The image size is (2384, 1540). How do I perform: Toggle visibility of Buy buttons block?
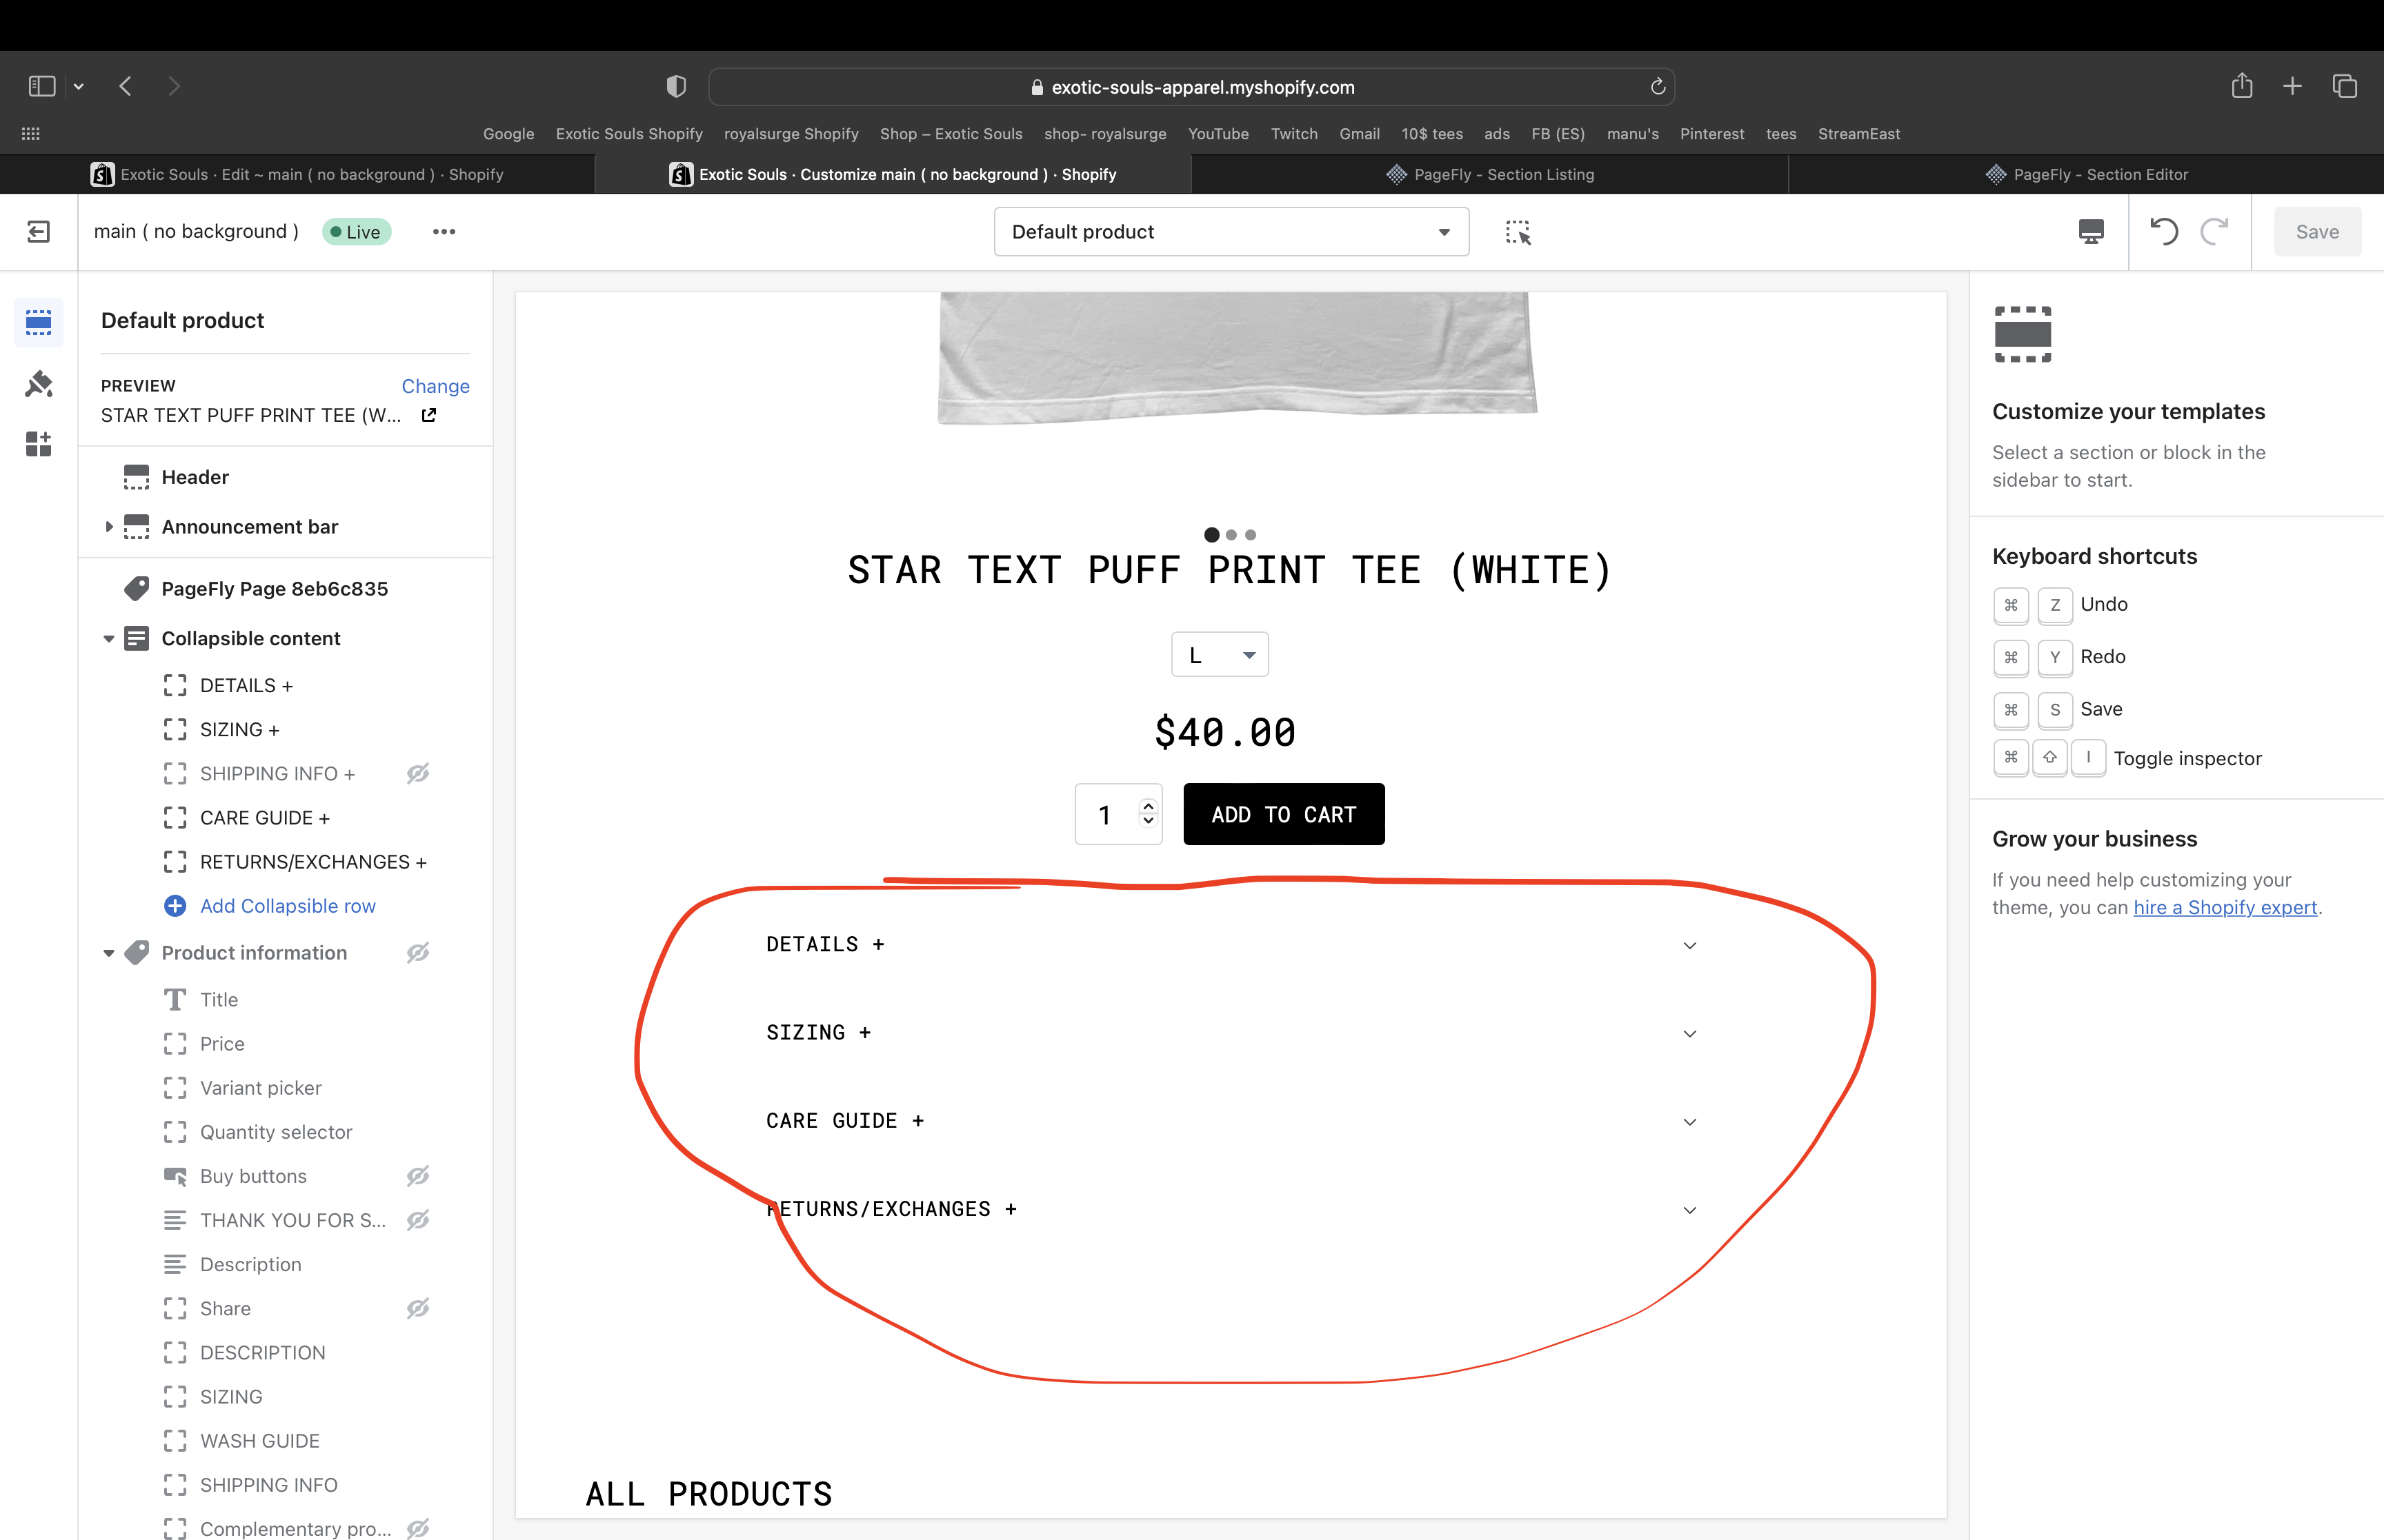[x=418, y=1176]
